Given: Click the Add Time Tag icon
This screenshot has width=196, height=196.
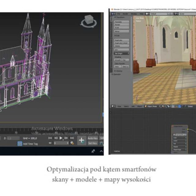Looking at the screenshot, I should 20,143.
